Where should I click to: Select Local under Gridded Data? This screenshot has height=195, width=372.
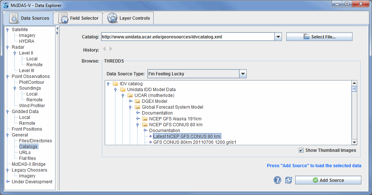click(24, 117)
